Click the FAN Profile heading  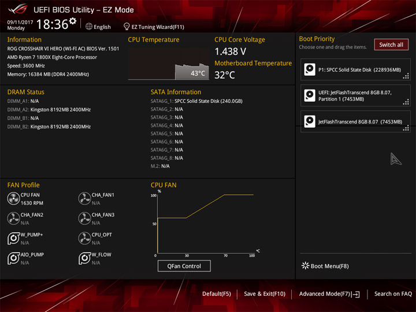(x=23, y=185)
